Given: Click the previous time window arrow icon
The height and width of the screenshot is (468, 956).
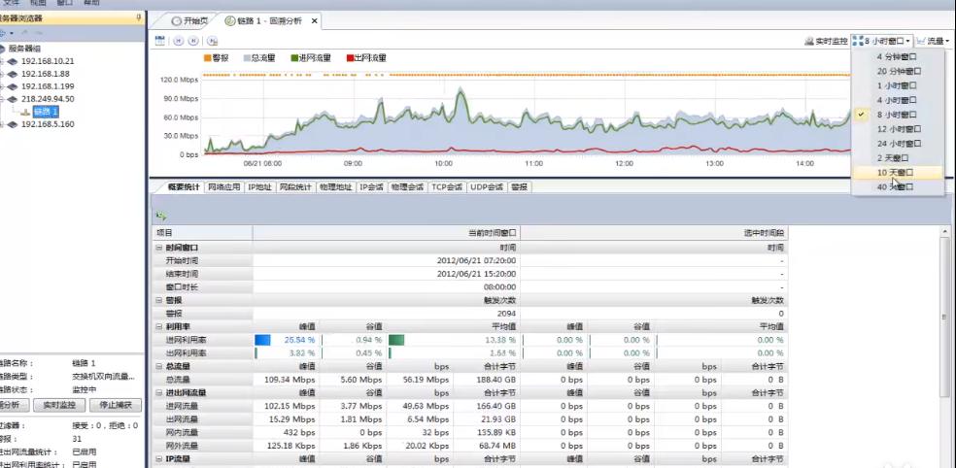Looking at the screenshot, I should pos(178,41).
